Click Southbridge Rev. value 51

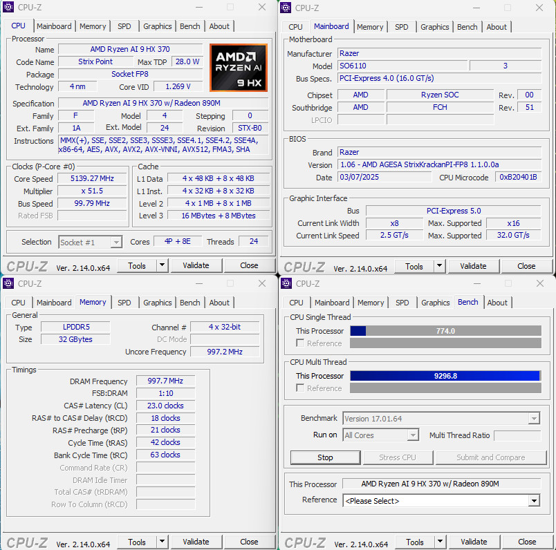(530, 107)
